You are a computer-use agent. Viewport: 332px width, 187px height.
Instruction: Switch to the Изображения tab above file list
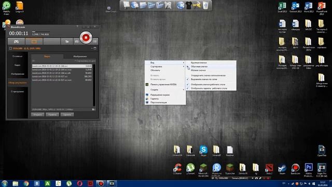80,57
